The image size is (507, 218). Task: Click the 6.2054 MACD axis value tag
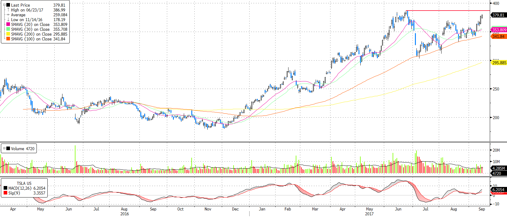pos(498,190)
